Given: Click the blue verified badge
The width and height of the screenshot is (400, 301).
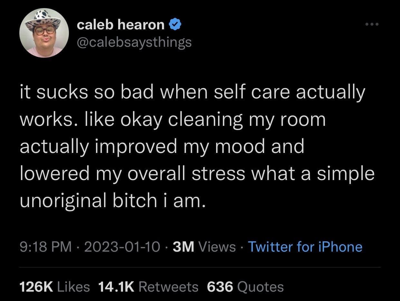Looking at the screenshot, I should [174, 25].
